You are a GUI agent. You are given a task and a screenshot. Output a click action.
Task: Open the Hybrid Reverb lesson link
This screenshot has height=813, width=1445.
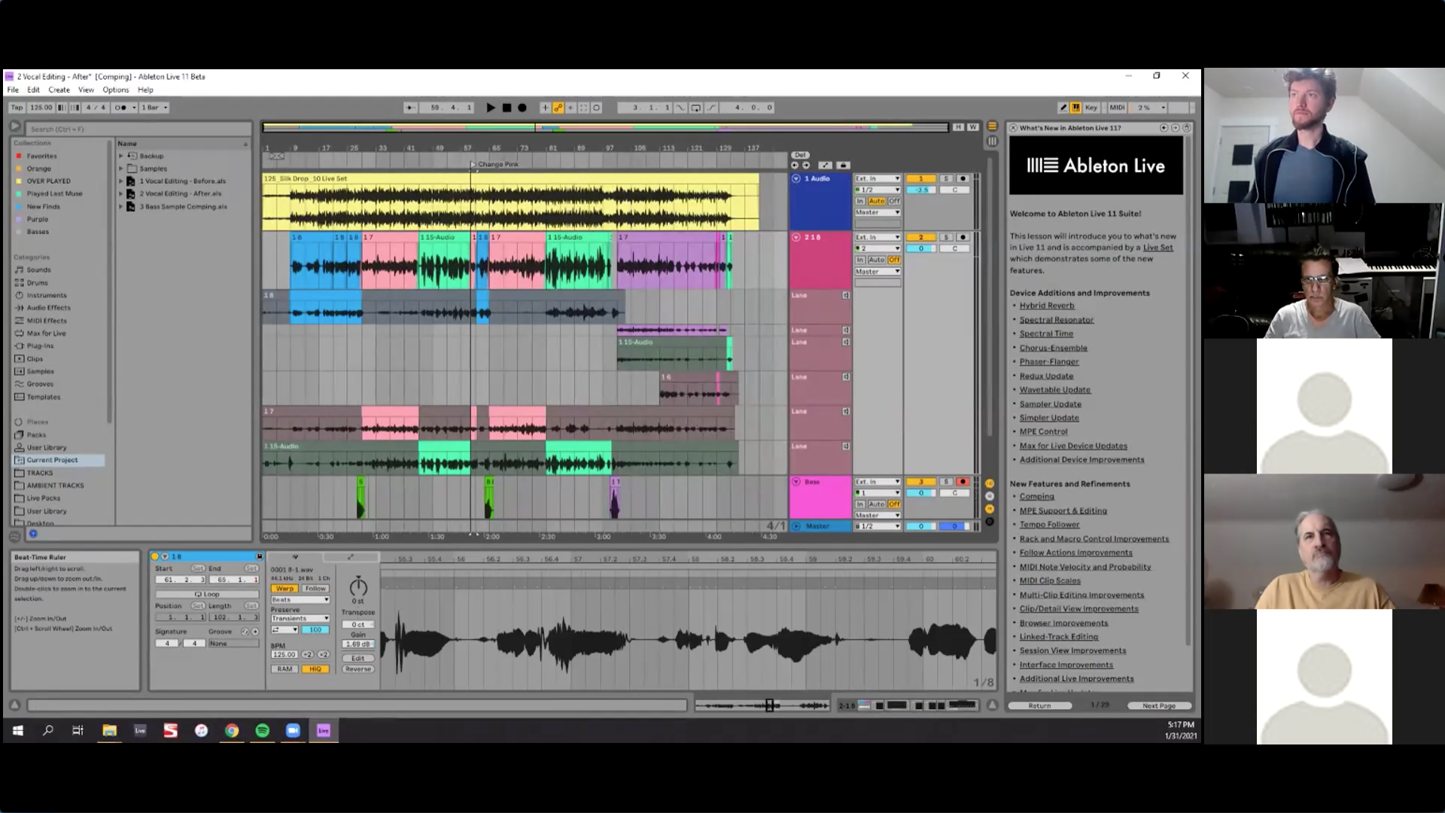click(1046, 306)
